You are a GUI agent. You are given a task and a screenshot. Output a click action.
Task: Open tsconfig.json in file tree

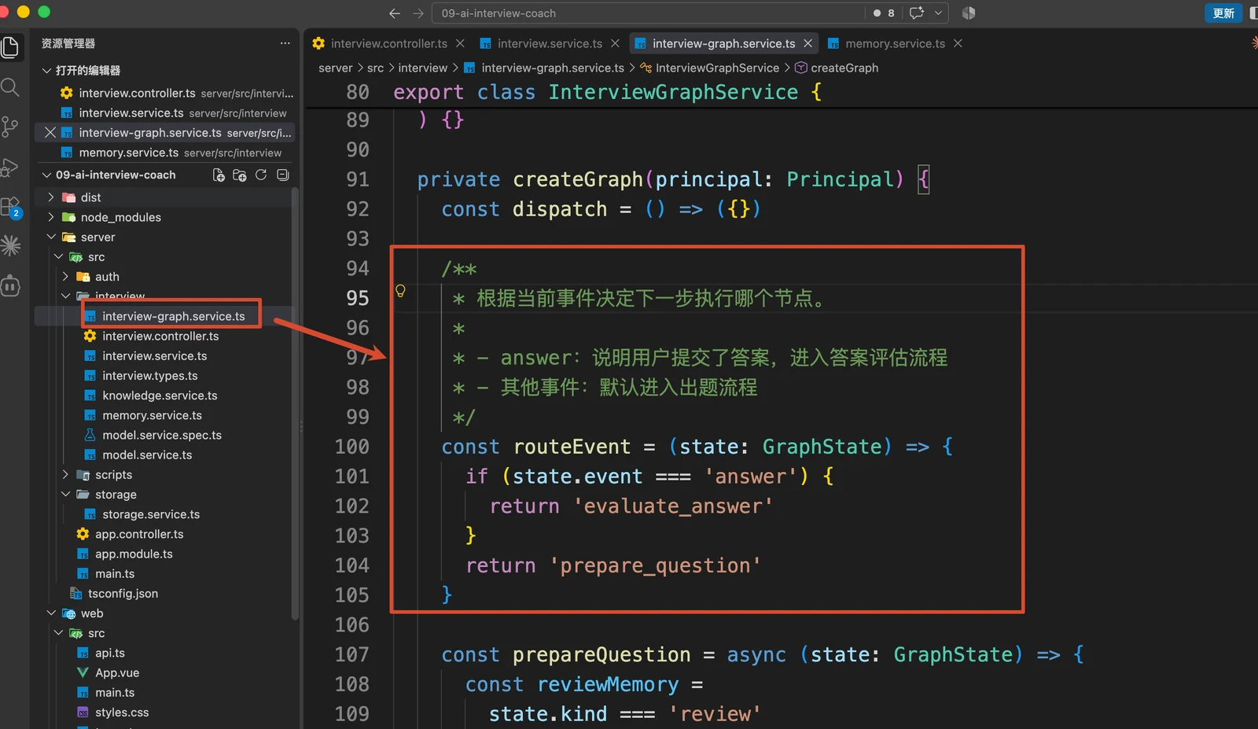point(123,594)
